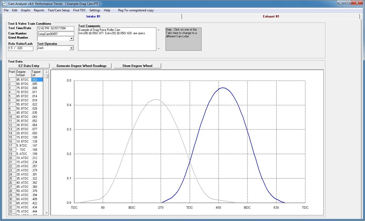
Task: Switch to the Intake #1 tab
Action: pyautogui.click(x=93, y=16)
